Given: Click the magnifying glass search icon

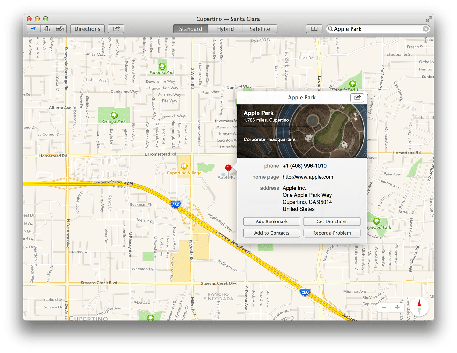Looking at the screenshot, I should pos(330,29).
